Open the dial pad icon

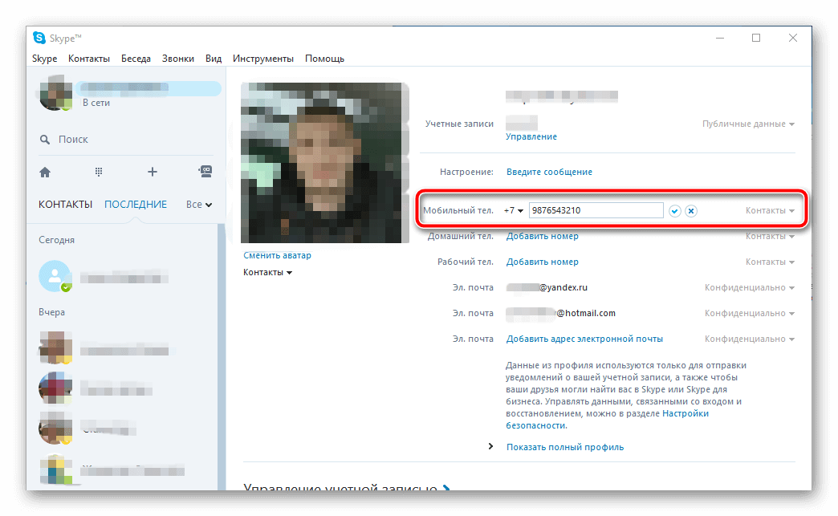[x=99, y=172]
